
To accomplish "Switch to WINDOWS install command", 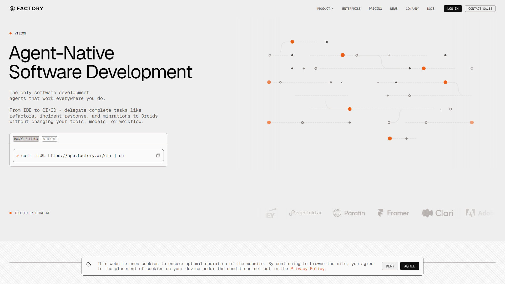I will click(49, 139).
